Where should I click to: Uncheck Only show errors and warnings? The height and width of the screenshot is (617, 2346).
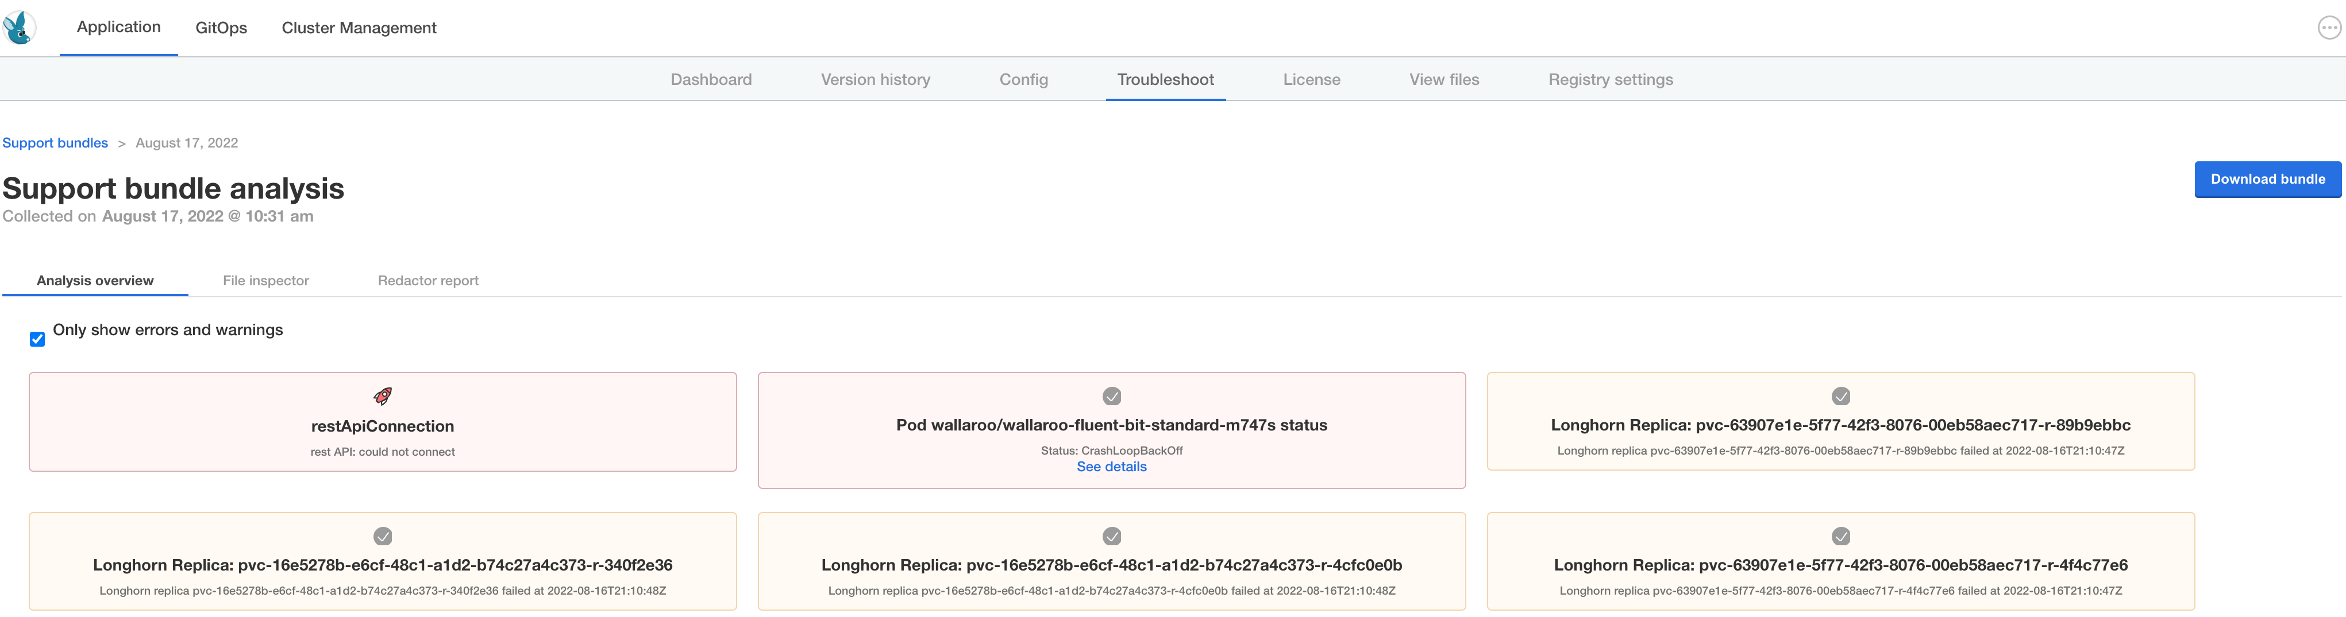tap(37, 339)
